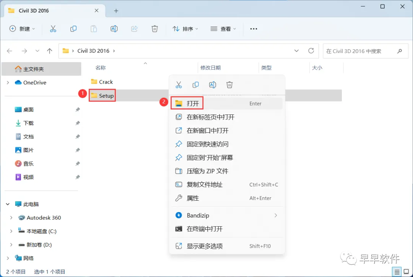
Task: Click the Paste icon in the toolbar
Action: [94, 29]
